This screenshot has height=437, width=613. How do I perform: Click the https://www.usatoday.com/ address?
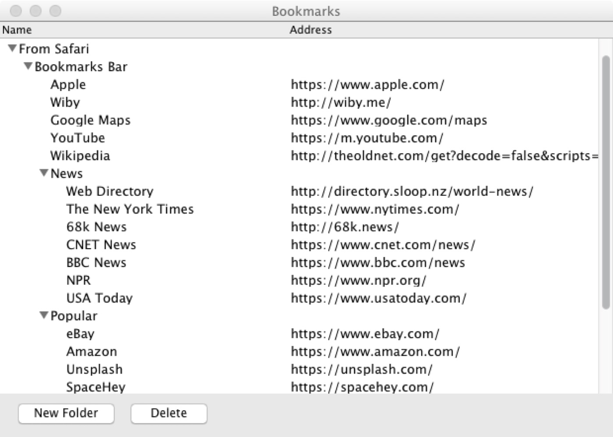[379, 298]
